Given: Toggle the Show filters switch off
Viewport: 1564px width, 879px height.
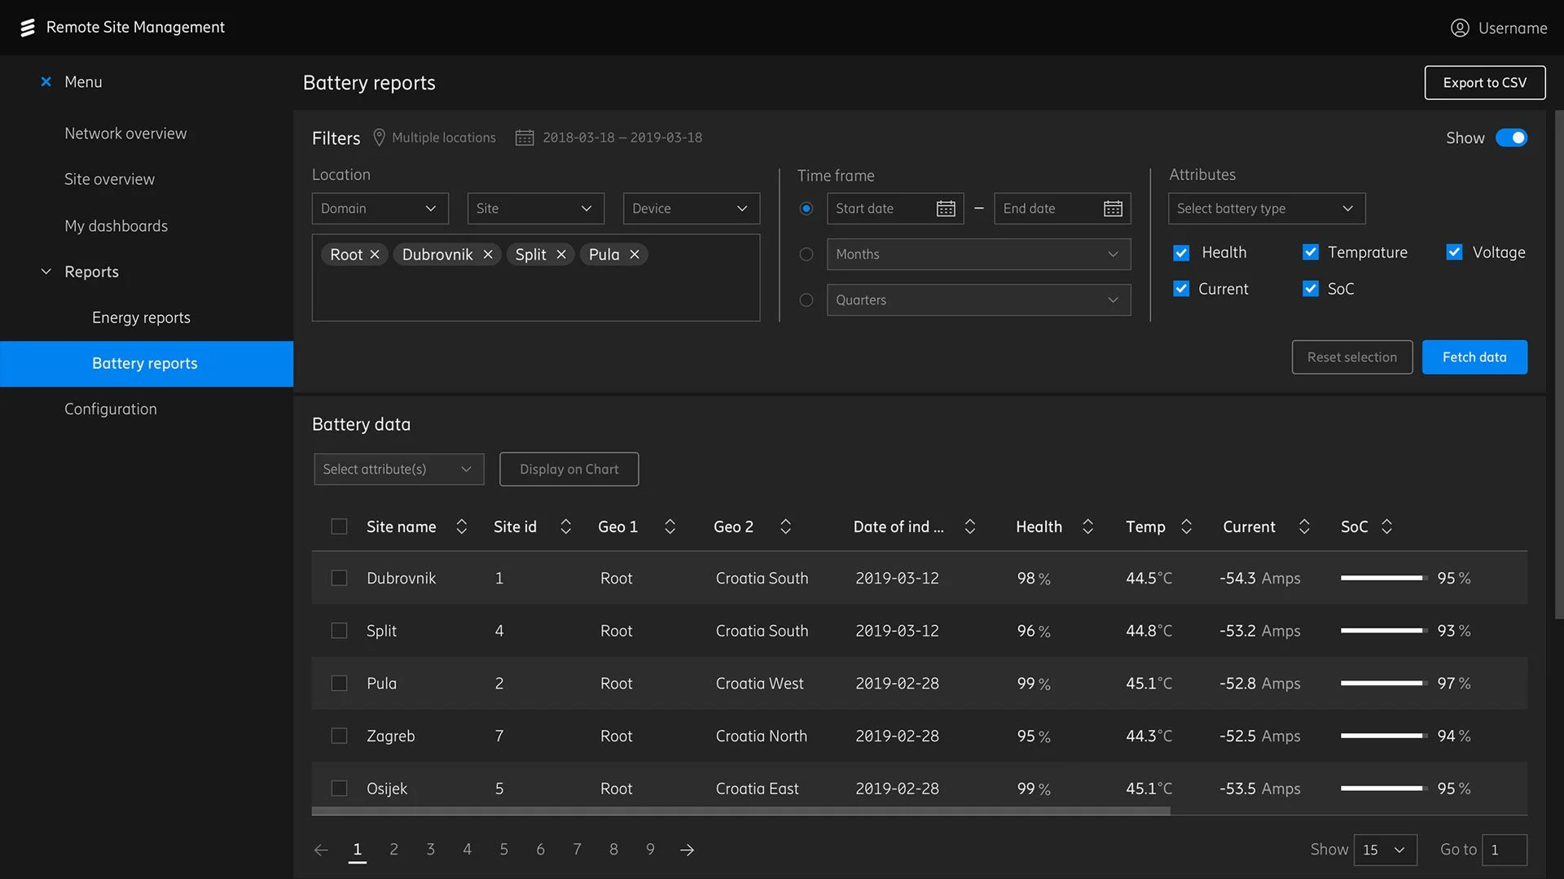Looking at the screenshot, I should 1511,138.
